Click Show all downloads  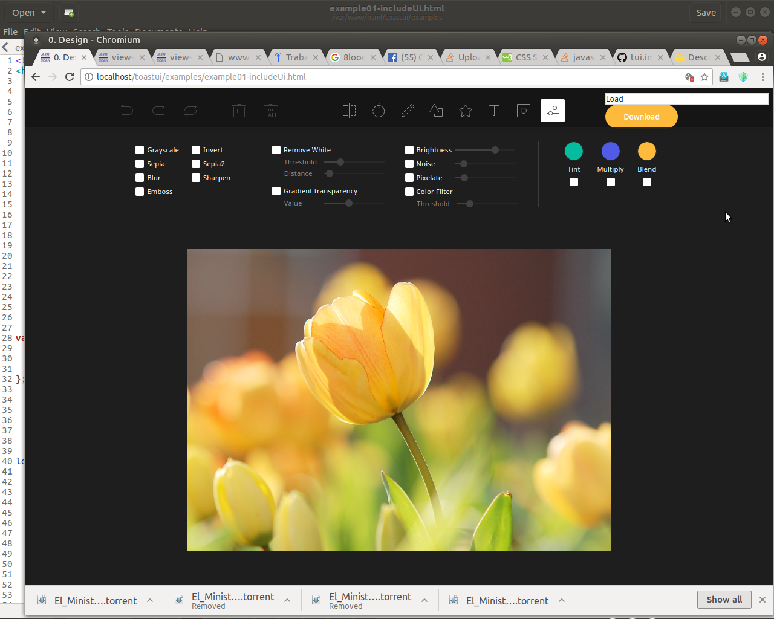(724, 599)
